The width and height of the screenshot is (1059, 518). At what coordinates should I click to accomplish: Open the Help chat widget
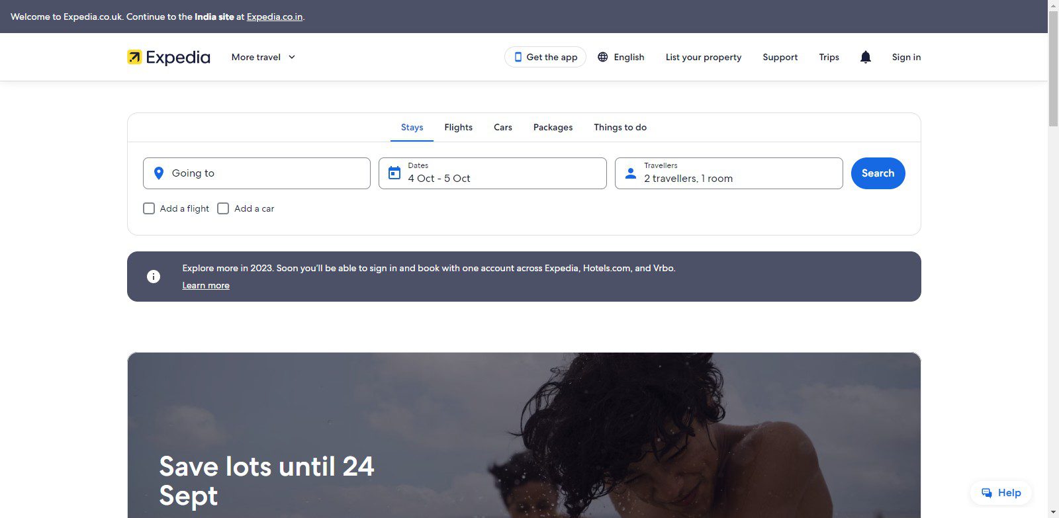click(x=1000, y=493)
